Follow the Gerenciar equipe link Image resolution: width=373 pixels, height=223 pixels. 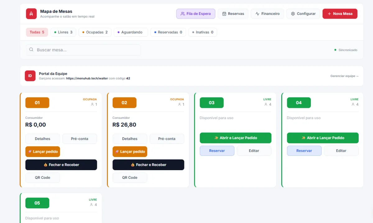[344, 76]
